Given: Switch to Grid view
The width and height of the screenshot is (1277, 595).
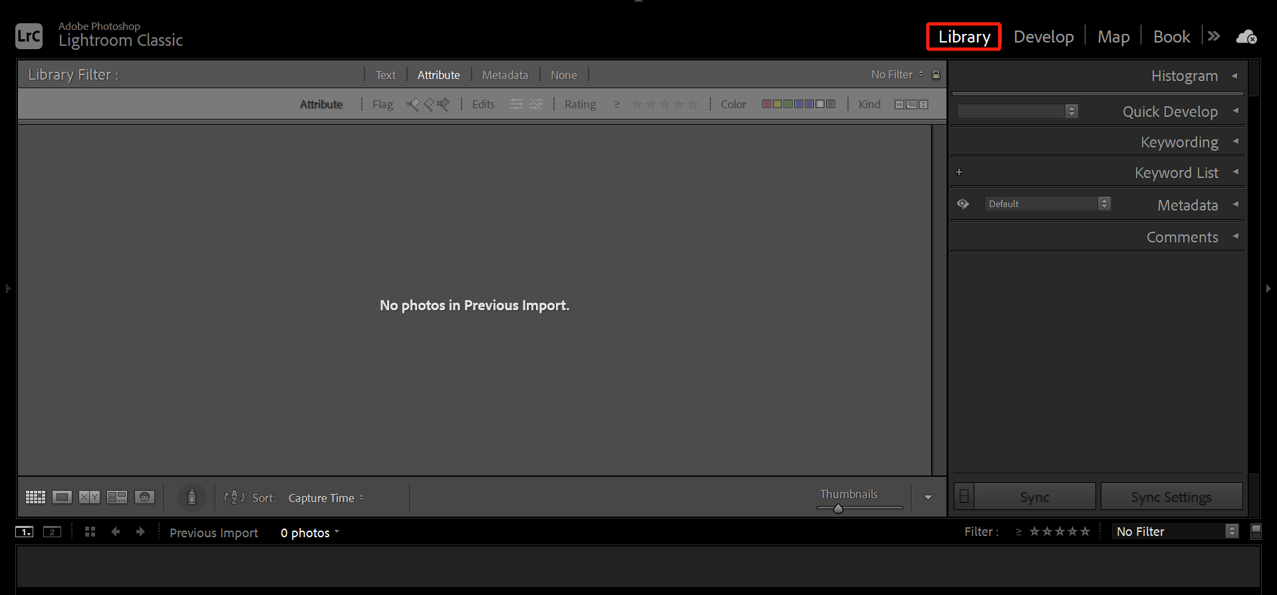Looking at the screenshot, I should pos(35,497).
